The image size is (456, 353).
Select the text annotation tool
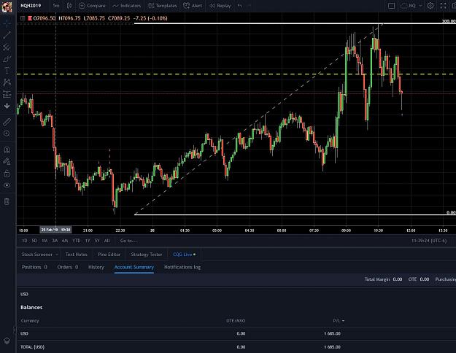click(7, 71)
